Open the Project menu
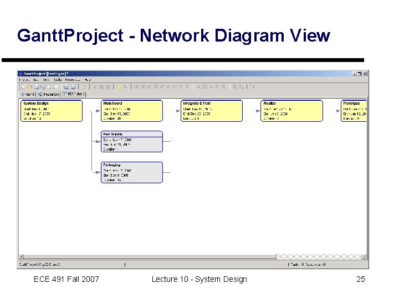The width and height of the screenshot is (399, 299). click(24, 80)
